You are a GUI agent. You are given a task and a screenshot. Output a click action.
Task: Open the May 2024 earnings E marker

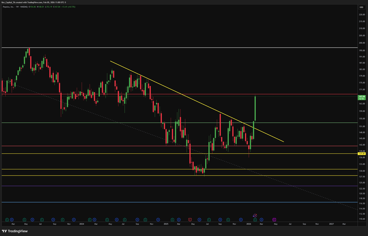coord(107,219)
